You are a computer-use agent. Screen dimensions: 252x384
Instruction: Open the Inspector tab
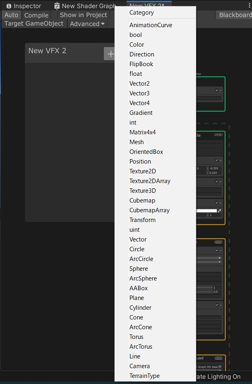(x=24, y=6)
